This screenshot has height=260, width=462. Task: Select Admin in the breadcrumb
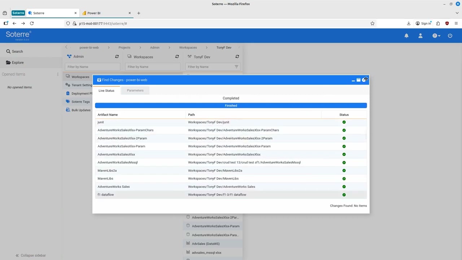click(155, 47)
